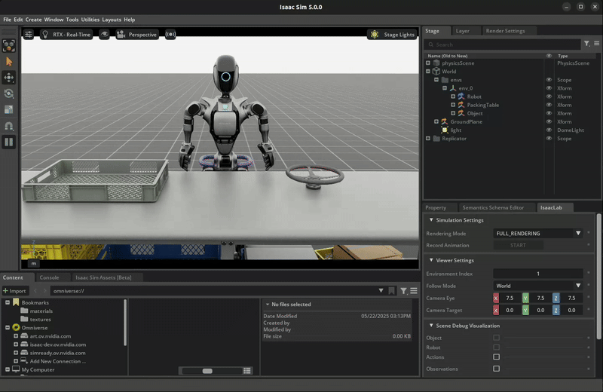Image resolution: width=603 pixels, height=392 pixels.
Task: Open viewport eye display options
Action: 104,34
